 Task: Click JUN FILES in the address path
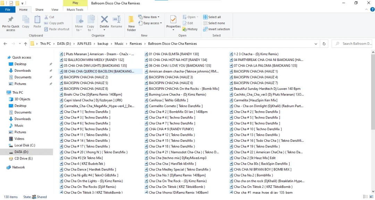point(84,44)
